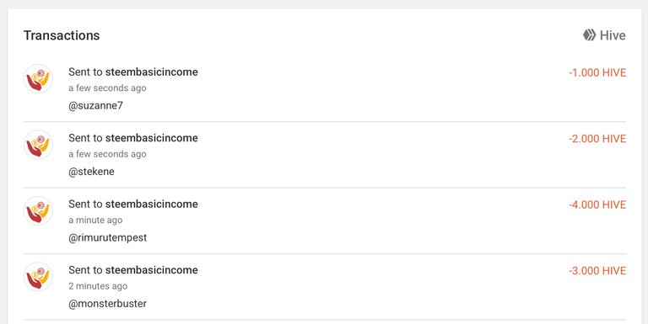
Task: Select the -4.000 HIVE amount
Action: (597, 204)
